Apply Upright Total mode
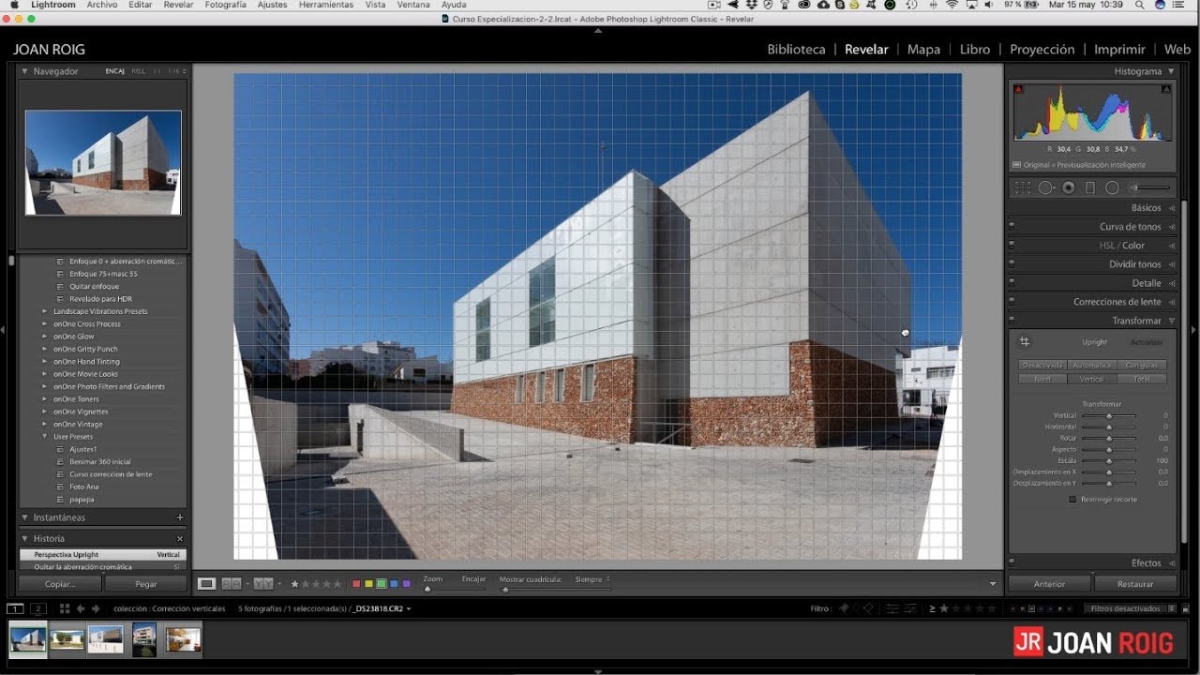This screenshot has width=1200, height=675. [x=1142, y=379]
